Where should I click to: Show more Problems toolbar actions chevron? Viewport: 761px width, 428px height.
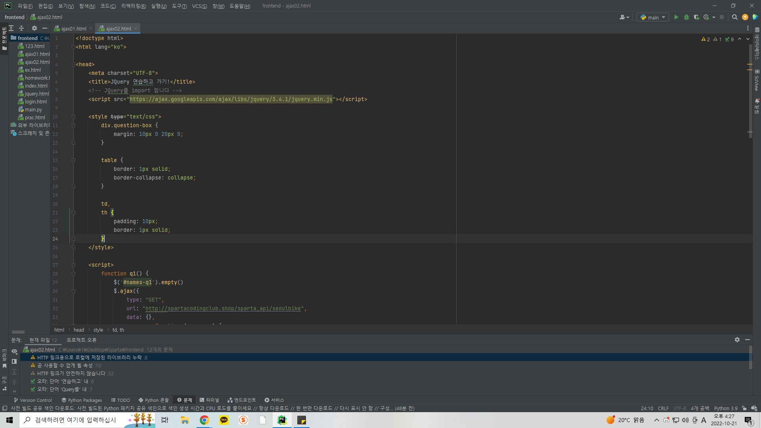[14, 392]
